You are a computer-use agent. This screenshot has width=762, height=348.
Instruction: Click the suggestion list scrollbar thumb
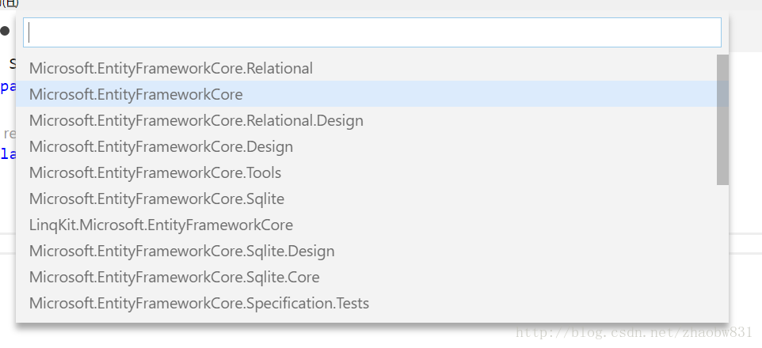pyautogui.click(x=722, y=119)
